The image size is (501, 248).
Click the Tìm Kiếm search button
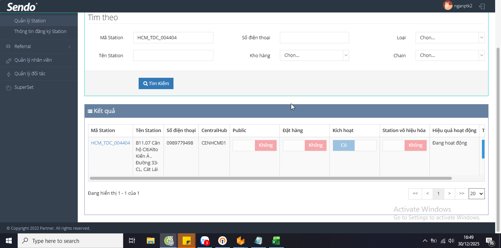pyautogui.click(x=156, y=83)
